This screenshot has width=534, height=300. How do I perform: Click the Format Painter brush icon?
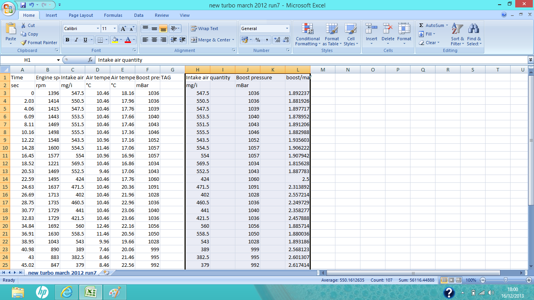24,43
